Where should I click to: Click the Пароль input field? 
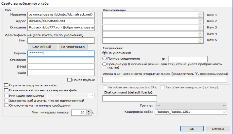[61, 53]
